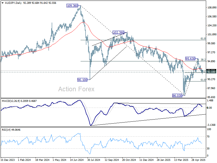The height and width of the screenshot is (163, 217).
Task: Click the 28 Jan 2025 date label
Action: pyautogui.click(x=164, y=160)
